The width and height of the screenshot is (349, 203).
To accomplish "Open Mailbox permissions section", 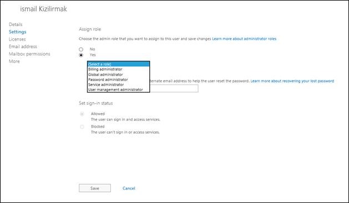I will tap(29, 54).
